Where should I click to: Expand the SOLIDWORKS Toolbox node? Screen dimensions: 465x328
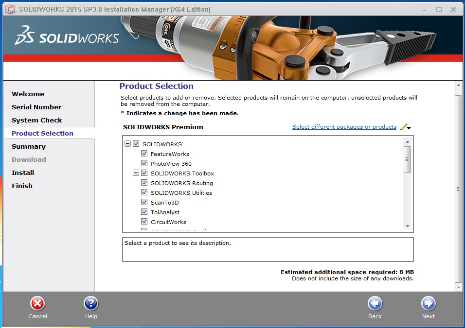136,173
